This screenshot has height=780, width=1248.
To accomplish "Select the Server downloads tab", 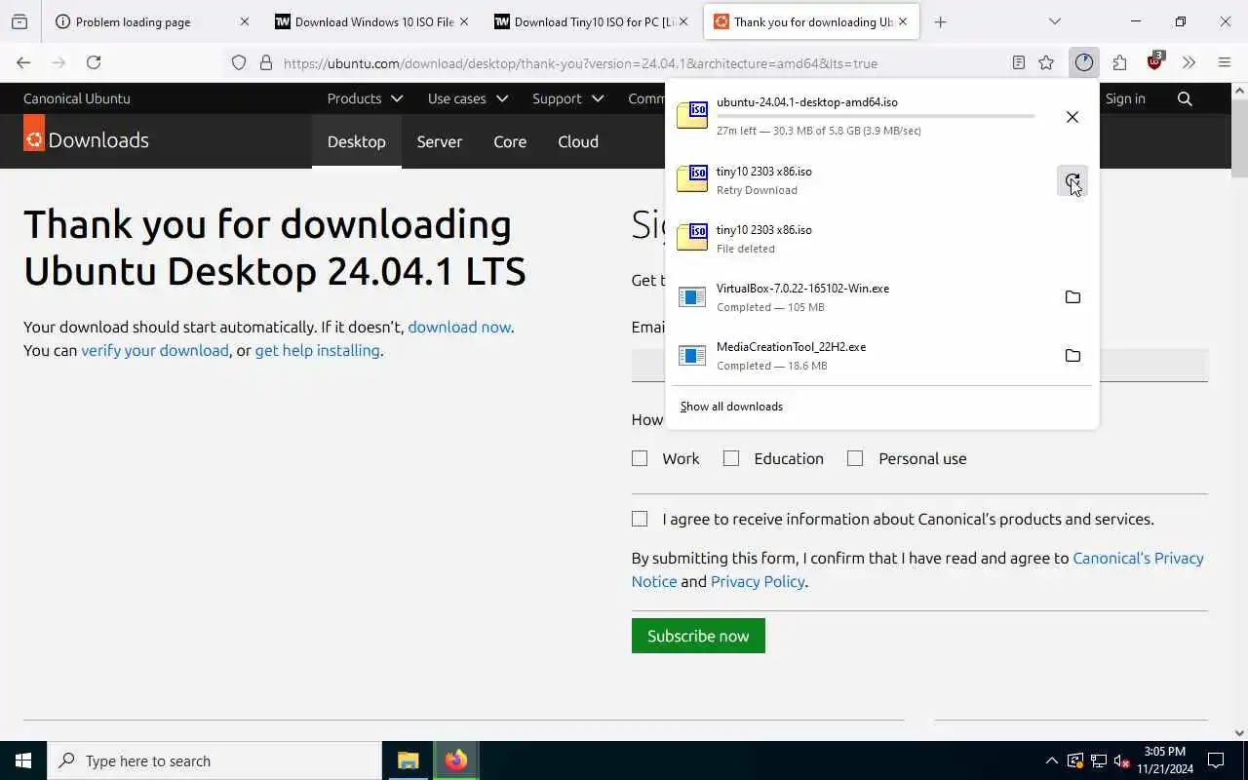I will (x=440, y=141).
